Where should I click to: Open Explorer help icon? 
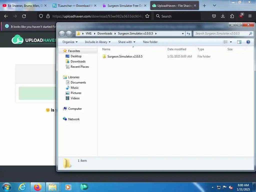coord(248,42)
